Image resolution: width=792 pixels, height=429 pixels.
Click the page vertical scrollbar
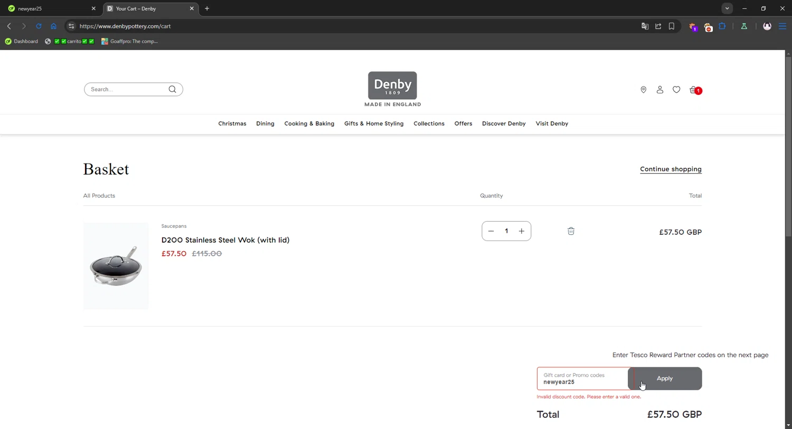pyautogui.click(x=788, y=147)
